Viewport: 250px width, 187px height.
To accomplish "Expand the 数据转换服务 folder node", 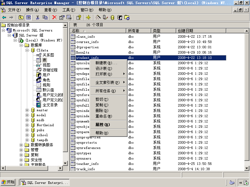I will click(21, 145).
